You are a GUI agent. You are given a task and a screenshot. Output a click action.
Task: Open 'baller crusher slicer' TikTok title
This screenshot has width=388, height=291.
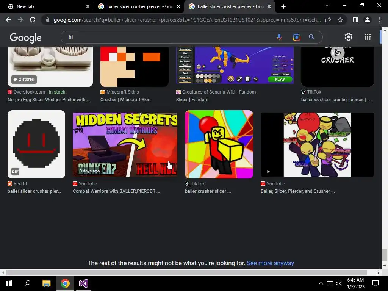(x=208, y=191)
